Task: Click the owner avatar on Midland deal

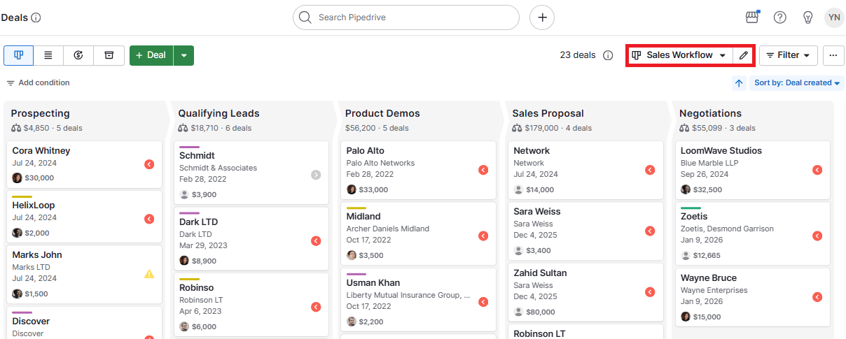Action: click(352, 255)
